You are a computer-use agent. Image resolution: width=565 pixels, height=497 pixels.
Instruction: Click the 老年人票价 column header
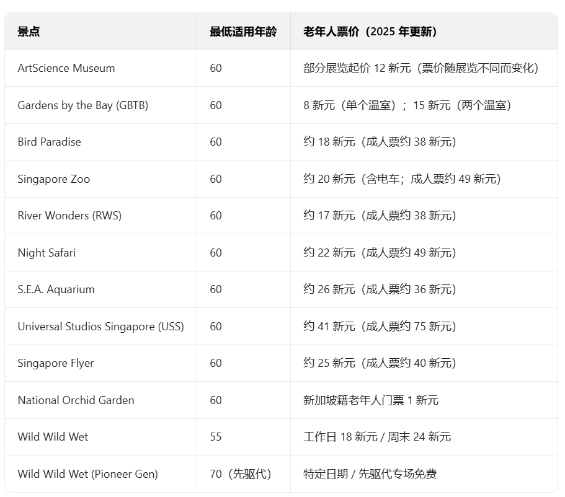[370, 32]
